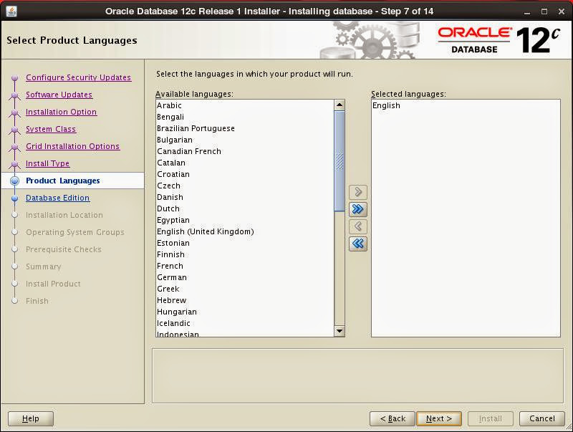Select the Product Languages step
Screen dimensions: 573x432
62,181
